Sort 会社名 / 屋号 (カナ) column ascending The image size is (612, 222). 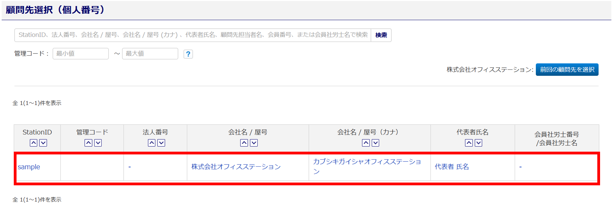(366, 143)
